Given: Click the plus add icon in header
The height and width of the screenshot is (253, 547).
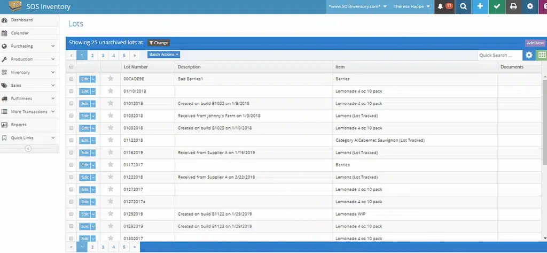Looking at the screenshot, I should pos(480,6).
